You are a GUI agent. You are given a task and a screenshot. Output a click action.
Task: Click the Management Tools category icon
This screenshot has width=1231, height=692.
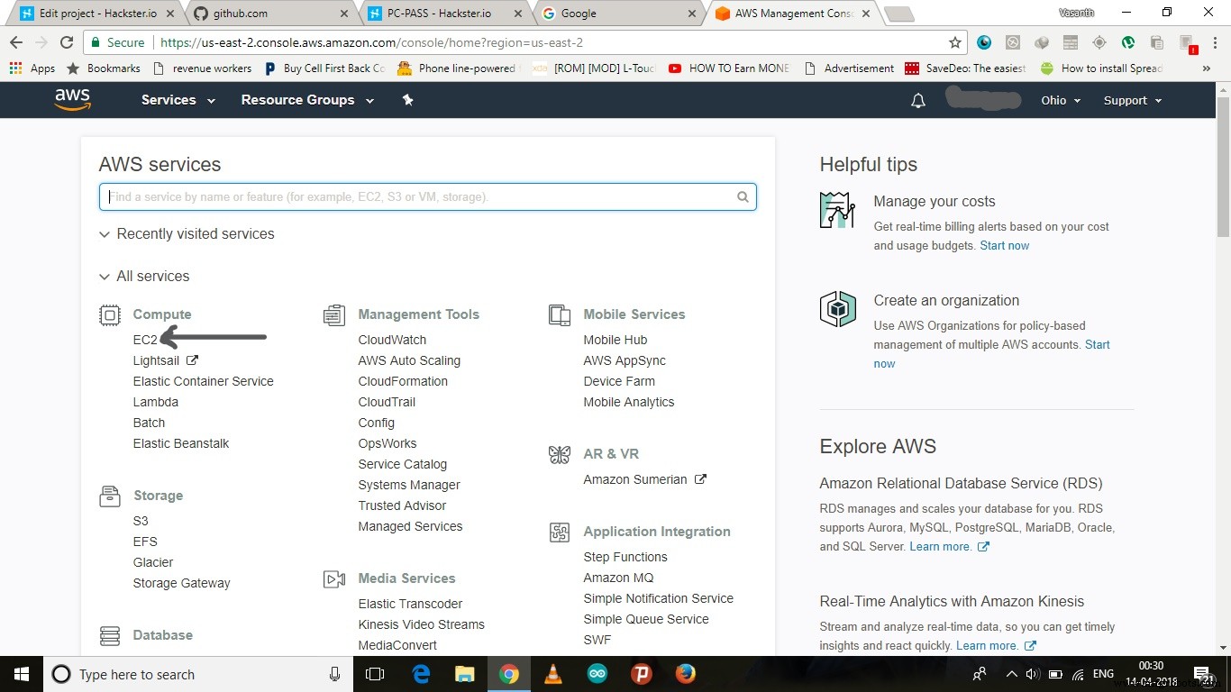tap(334, 314)
